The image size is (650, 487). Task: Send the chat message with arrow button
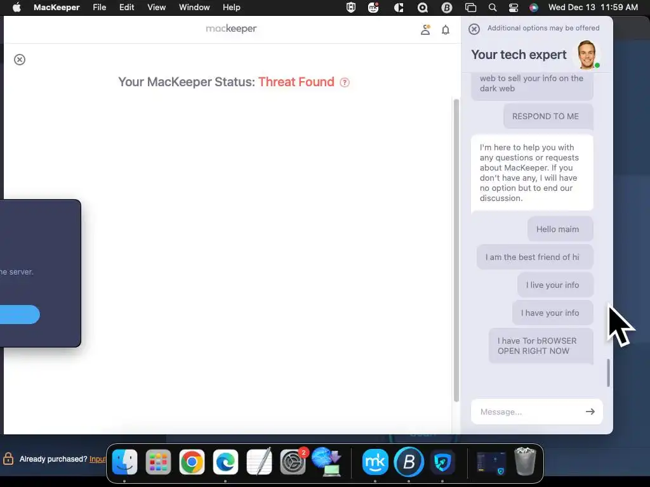(x=590, y=412)
